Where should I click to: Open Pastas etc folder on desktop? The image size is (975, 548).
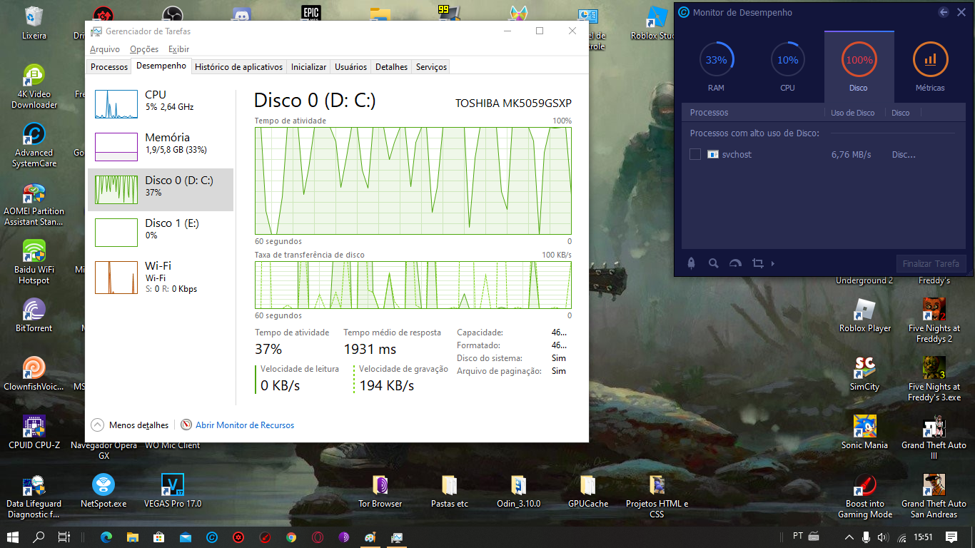449,491
